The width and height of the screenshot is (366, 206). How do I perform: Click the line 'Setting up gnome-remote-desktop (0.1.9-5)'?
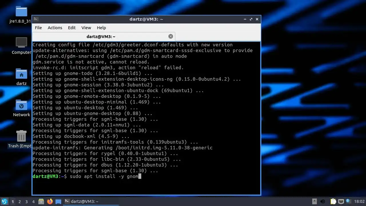pyautogui.click(x=97, y=96)
